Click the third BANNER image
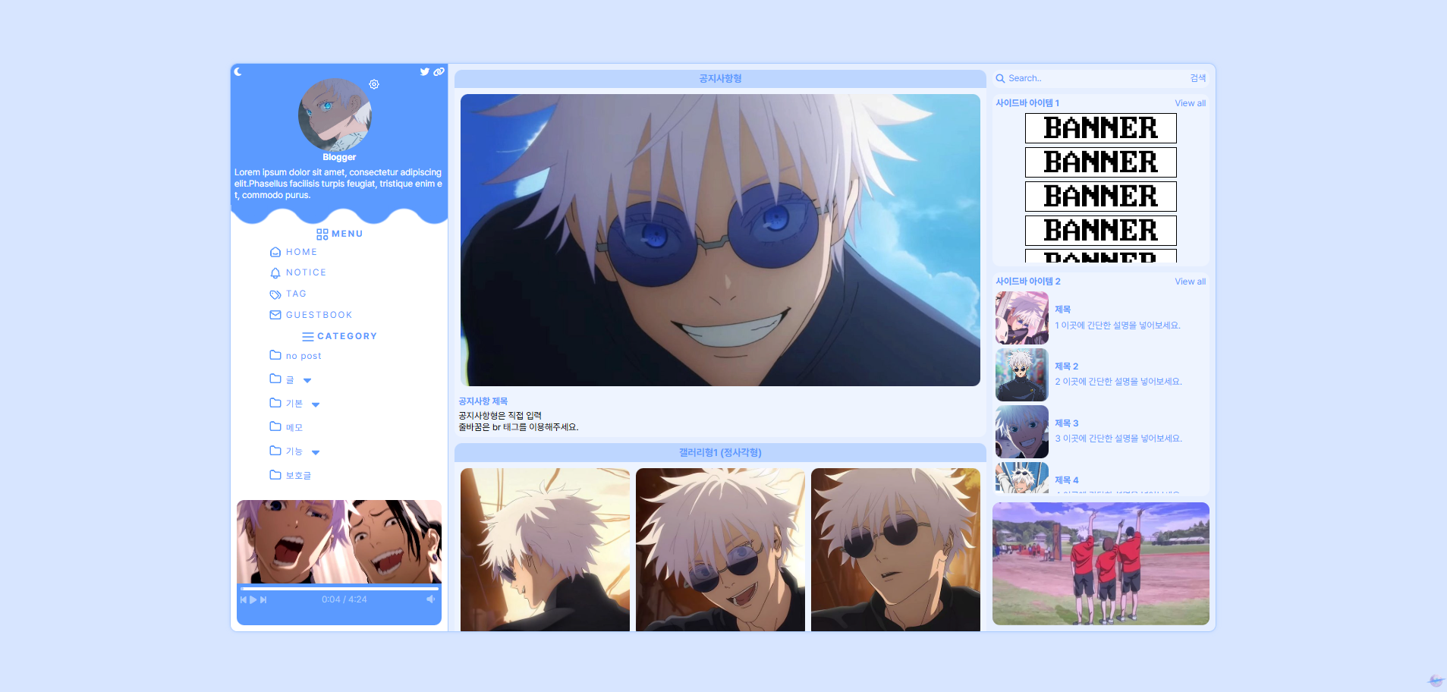The height and width of the screenshot is (692, 1447). 1100,197
